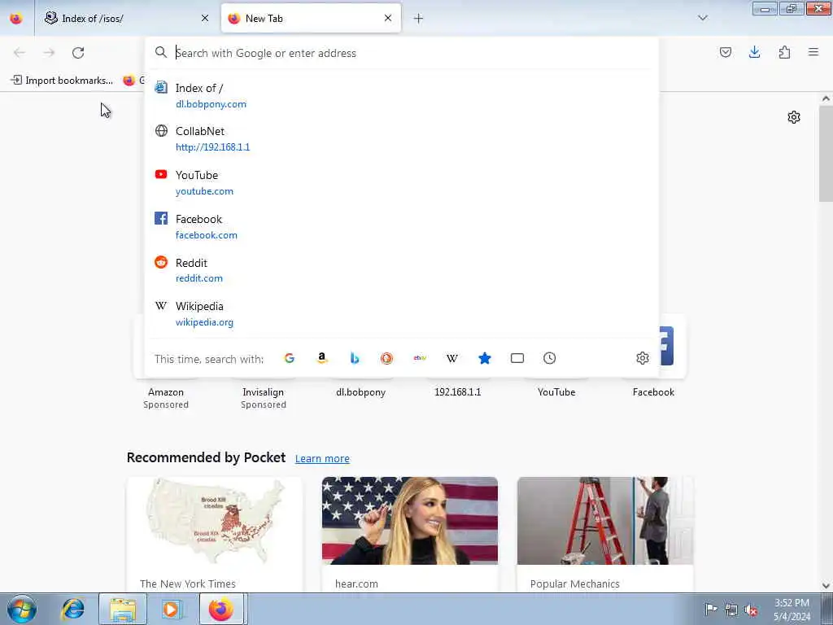Open Windows Media Player from taskbar

[x=171, y=609]
